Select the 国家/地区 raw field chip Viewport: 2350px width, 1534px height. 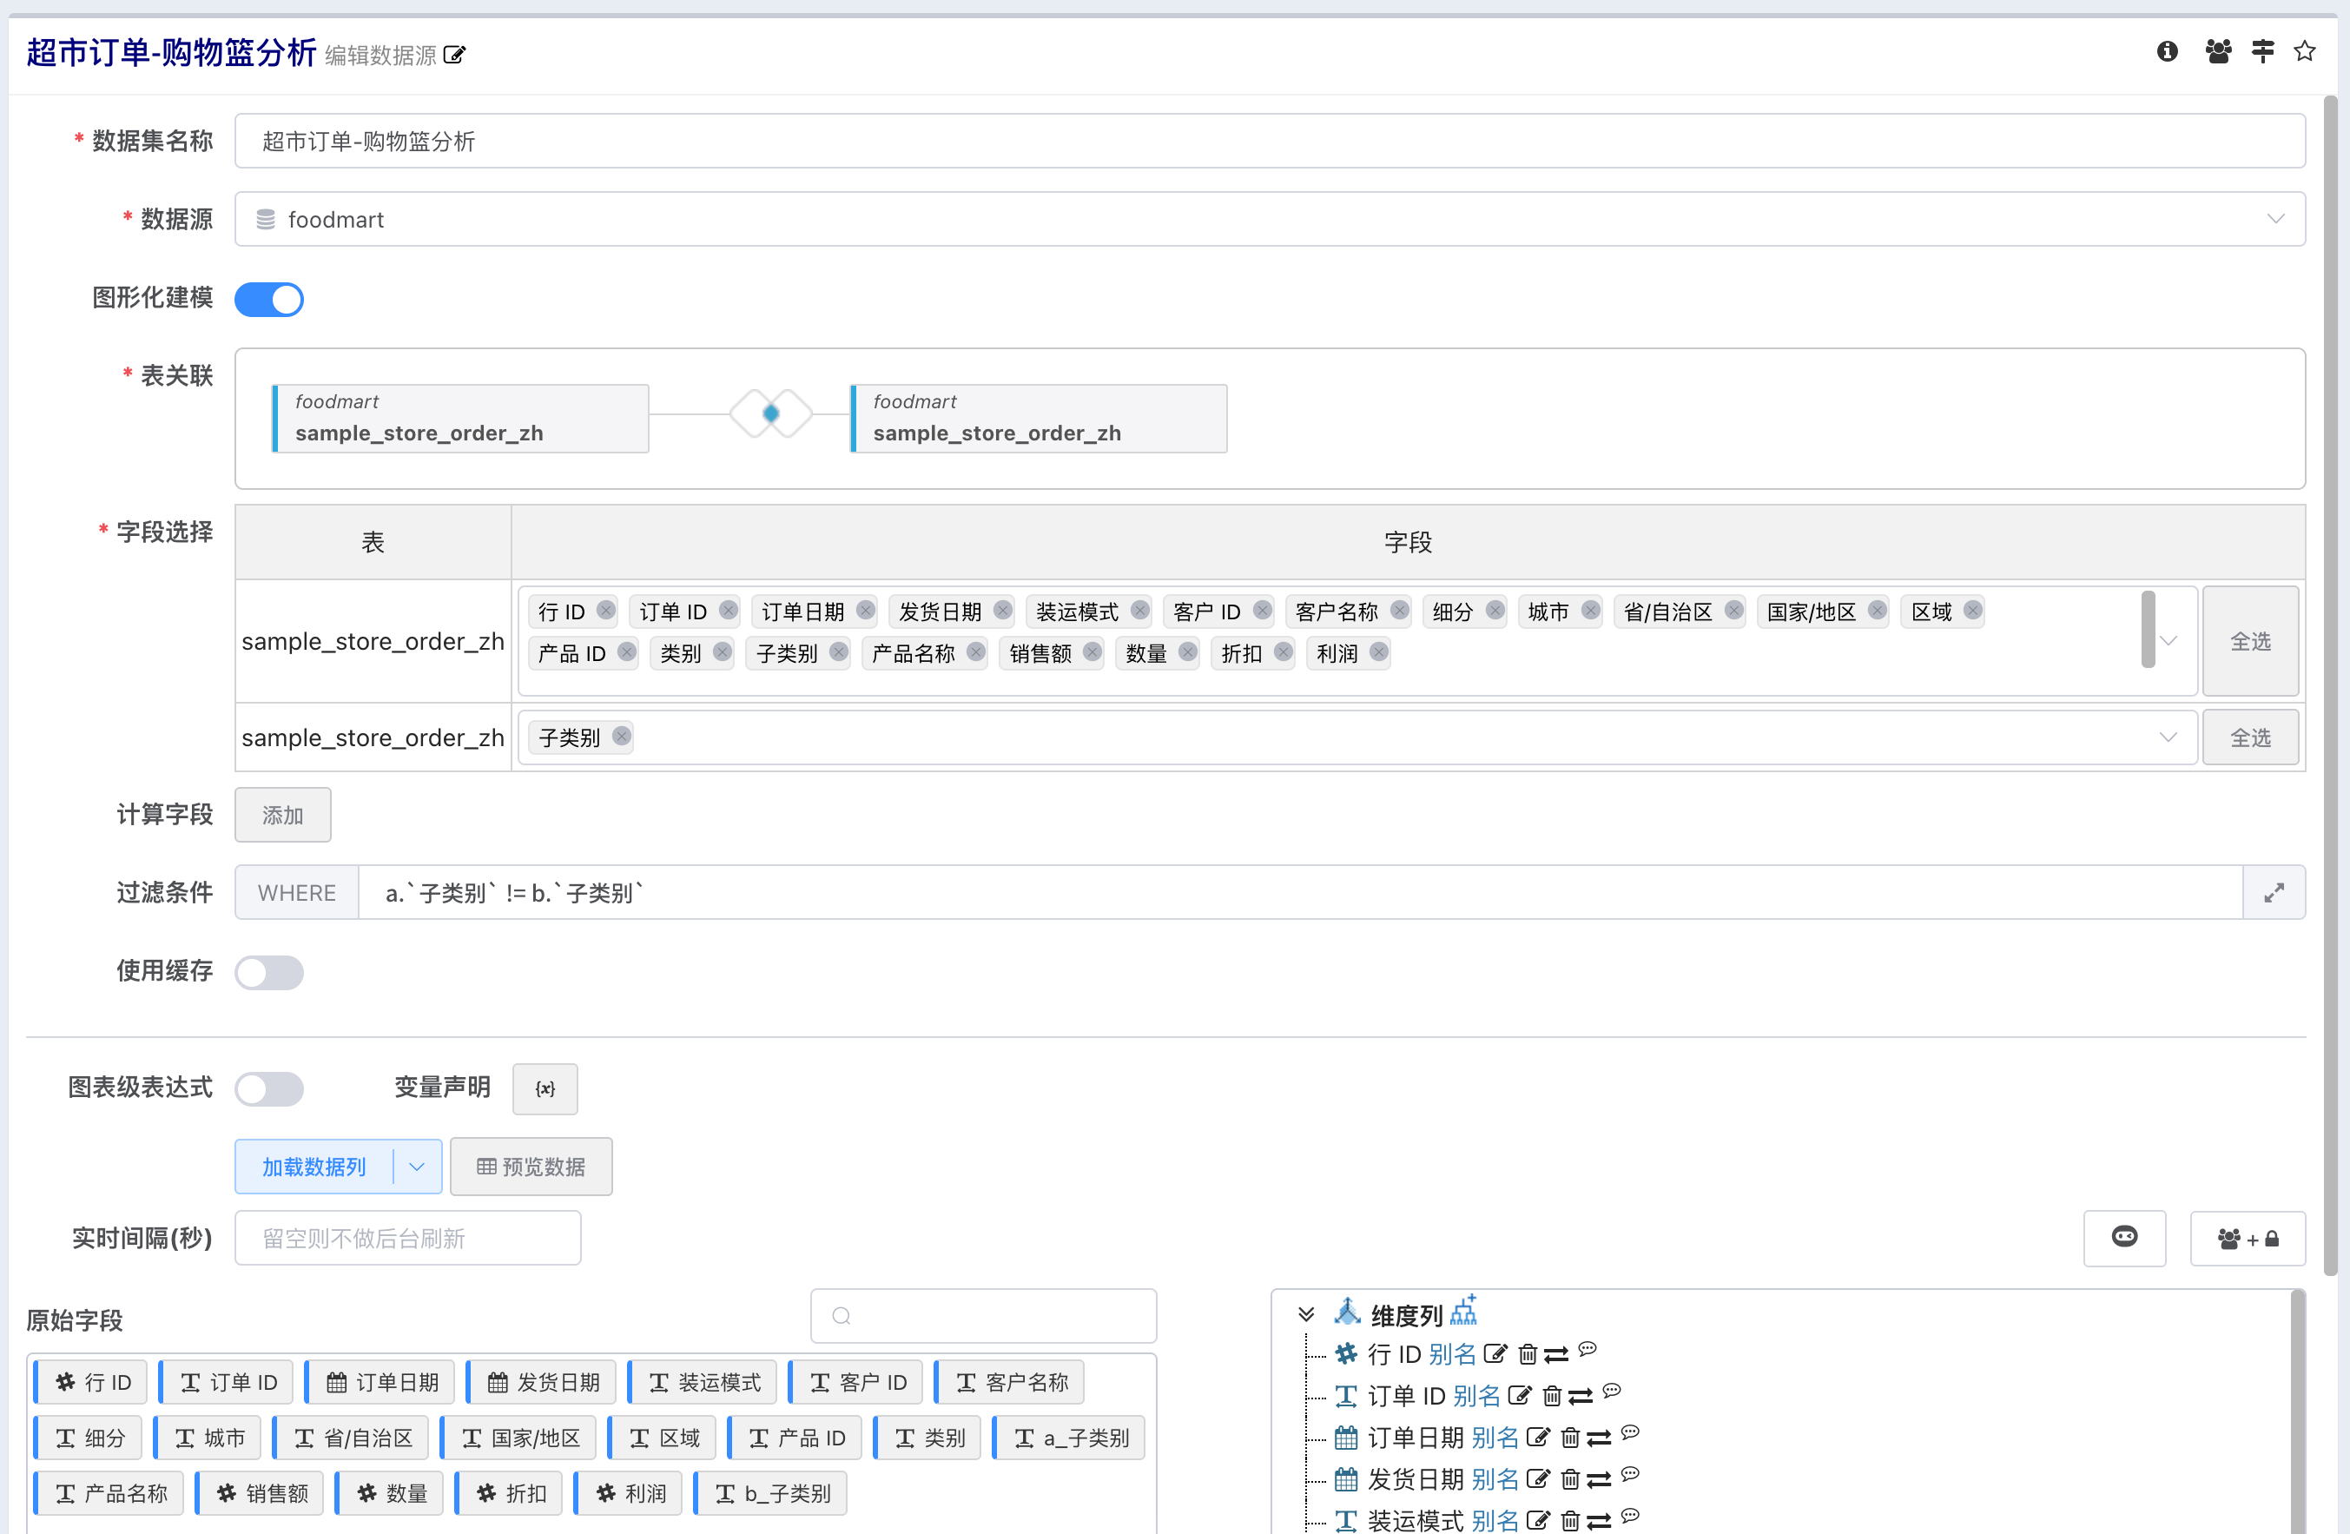[518, 1438]
